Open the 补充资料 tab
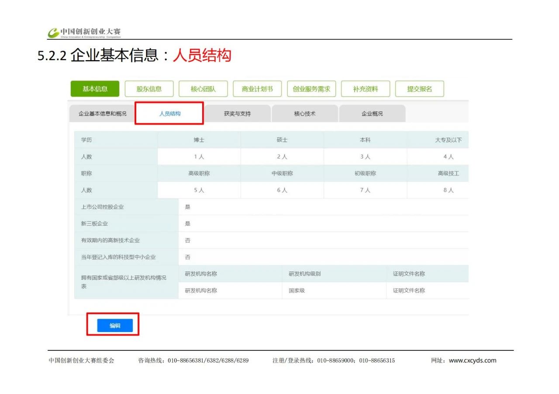 pyautogui.click(x=366, y=89)
